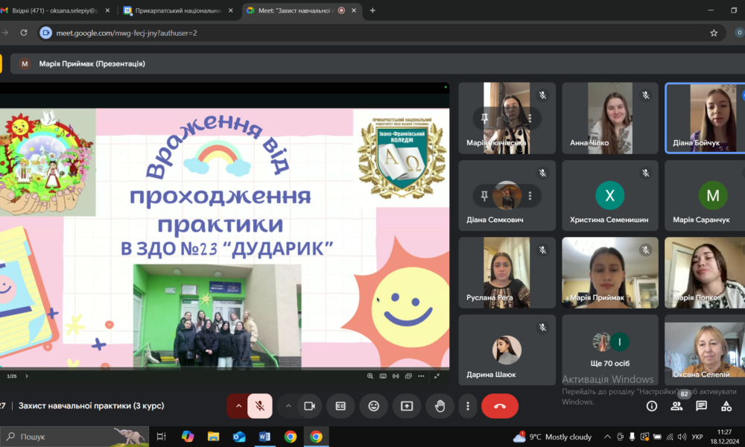Open the meeting activities panel
Image resolution: width=745 pixels, height=447 pixels.
click(x=726, y=406)
